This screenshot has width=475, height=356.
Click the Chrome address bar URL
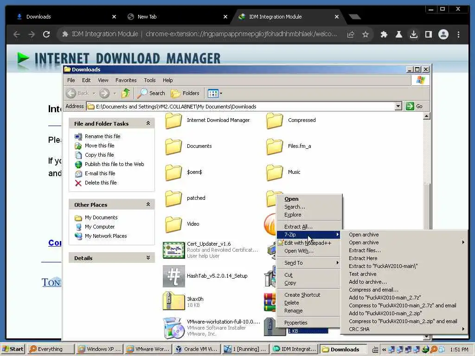click(x=241, y=34)
